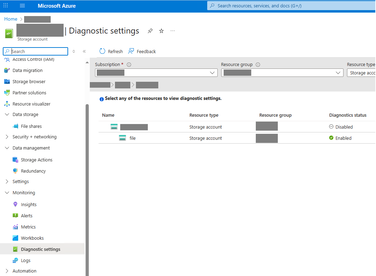Select the file resource row
The width and height of the screenshot is (376, 276).
[x=132, y=138]
